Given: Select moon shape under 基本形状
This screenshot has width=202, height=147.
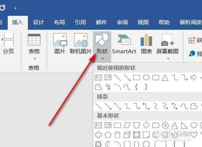Looking at the screenshot, I should click(x=107, y=144).
